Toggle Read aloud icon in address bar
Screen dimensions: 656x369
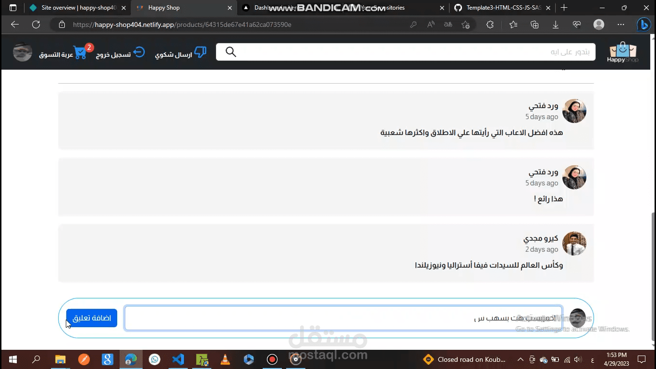tap(431, 25)
